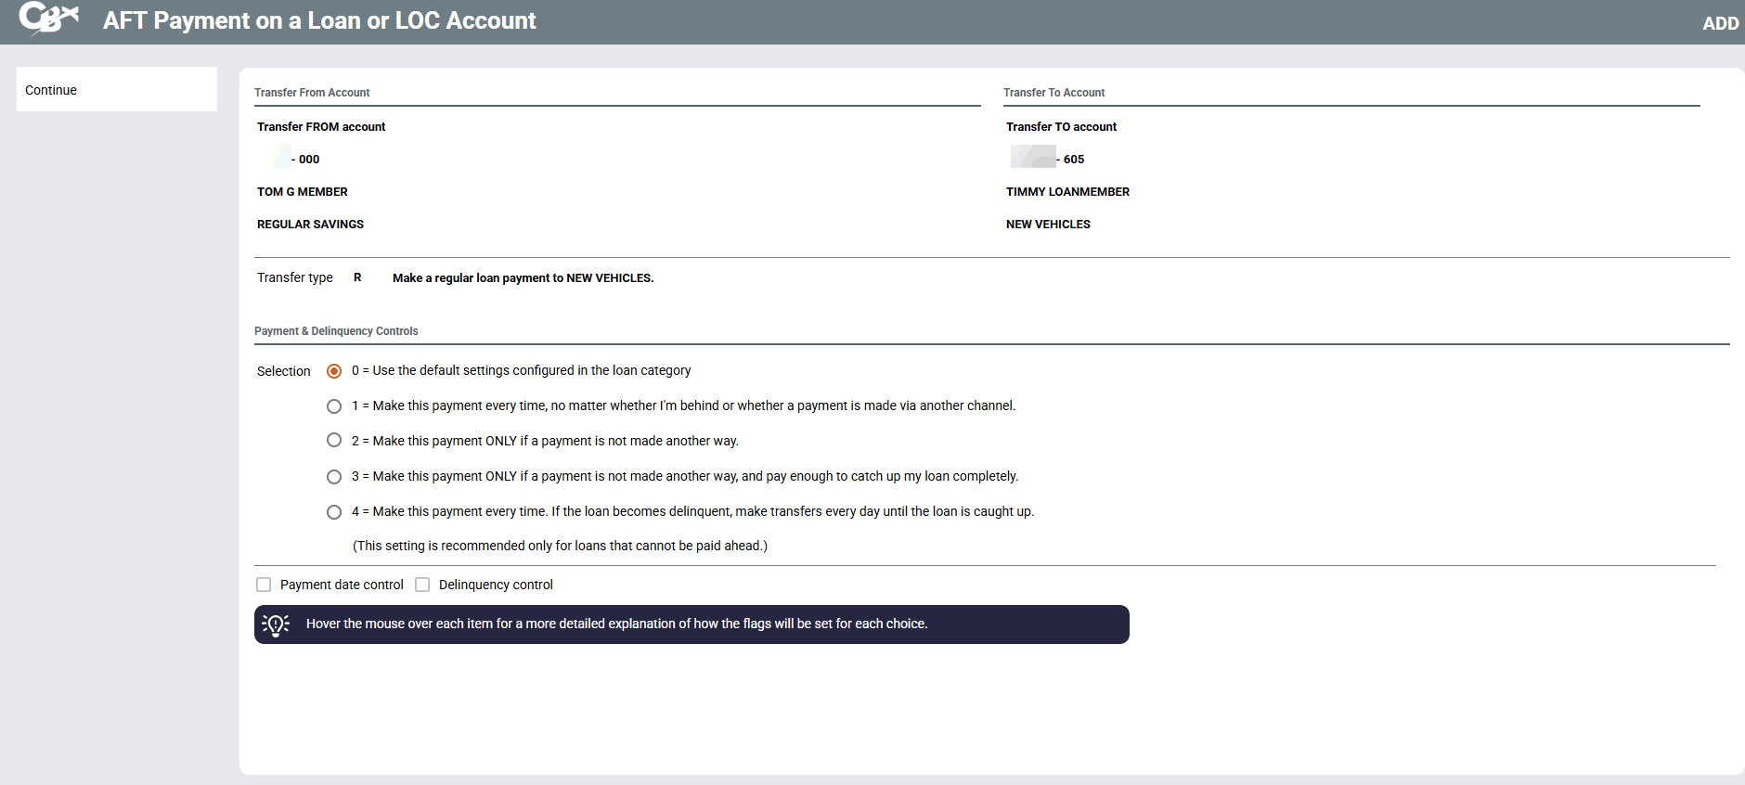Click the TOM G MEMBER name
Image resolution: width=1745 pixels, height=785 pixels.
point(303,192)
